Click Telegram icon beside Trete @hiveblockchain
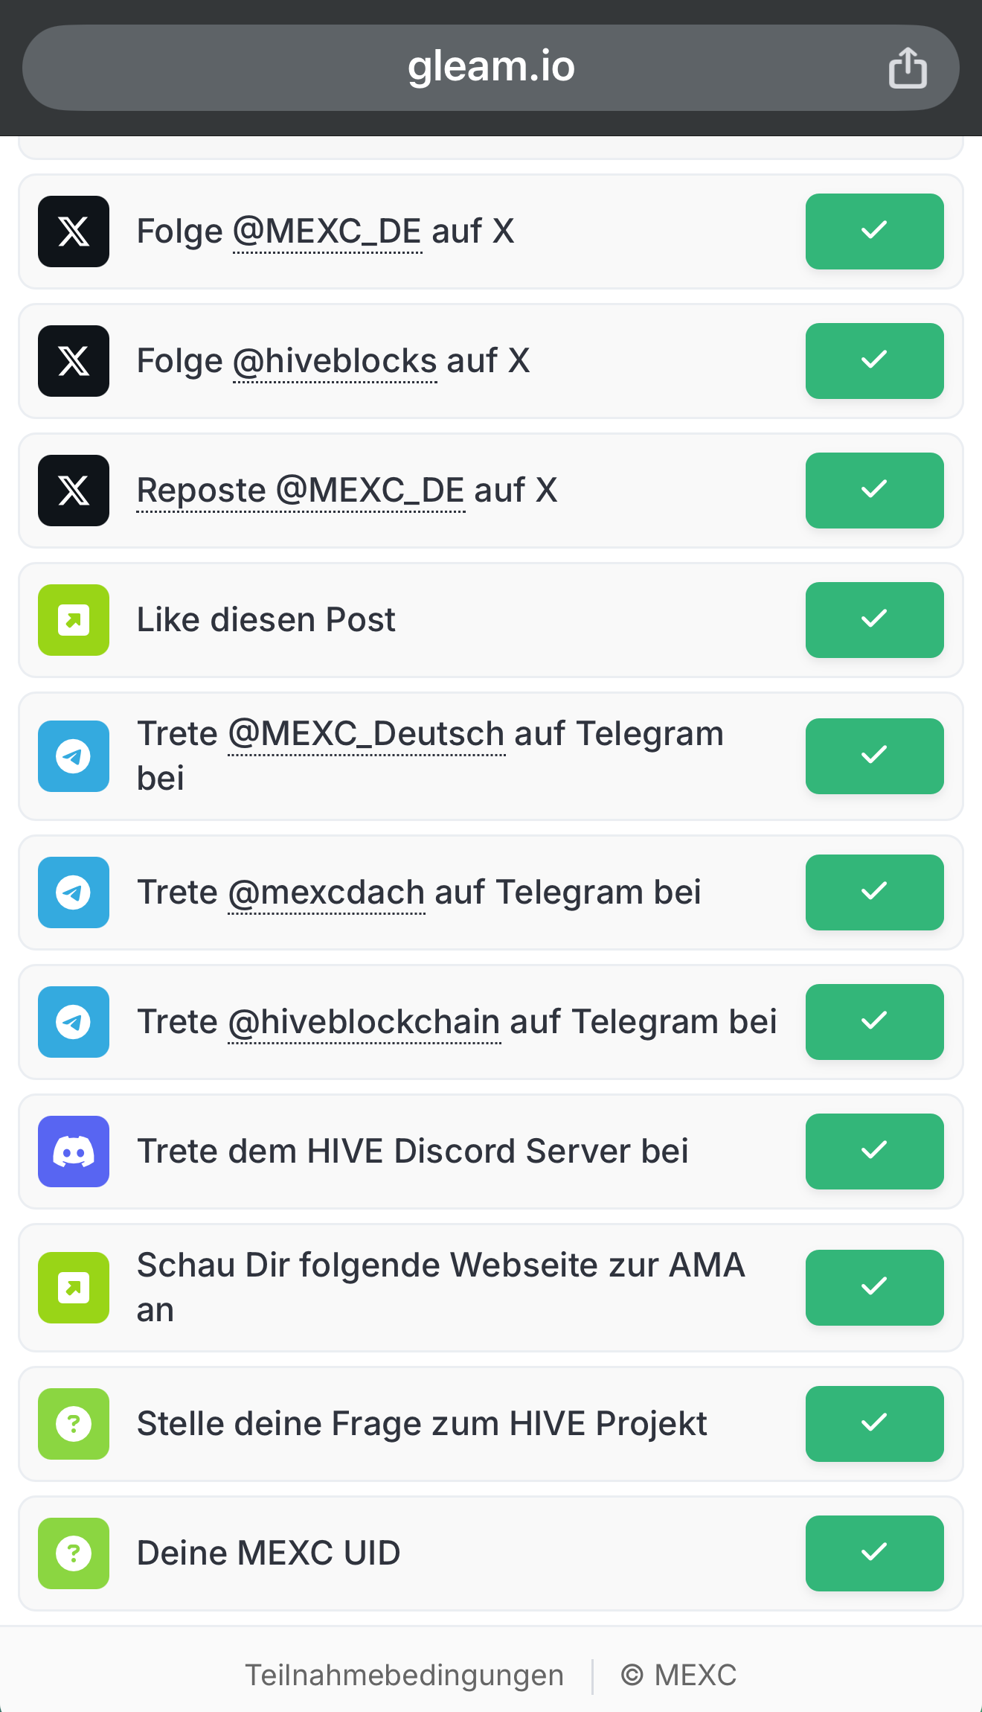 tap(74, 1022)
